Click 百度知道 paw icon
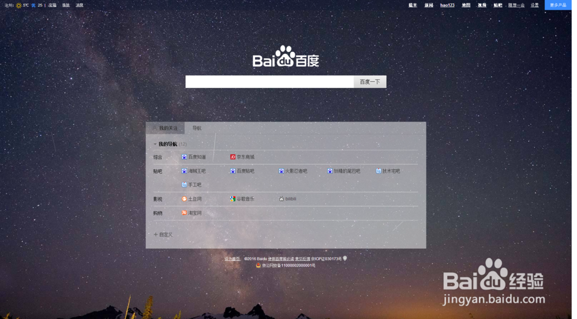 tap(184, 157)
